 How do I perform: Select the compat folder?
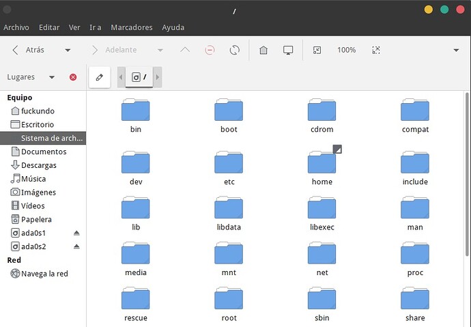[415, 115]
